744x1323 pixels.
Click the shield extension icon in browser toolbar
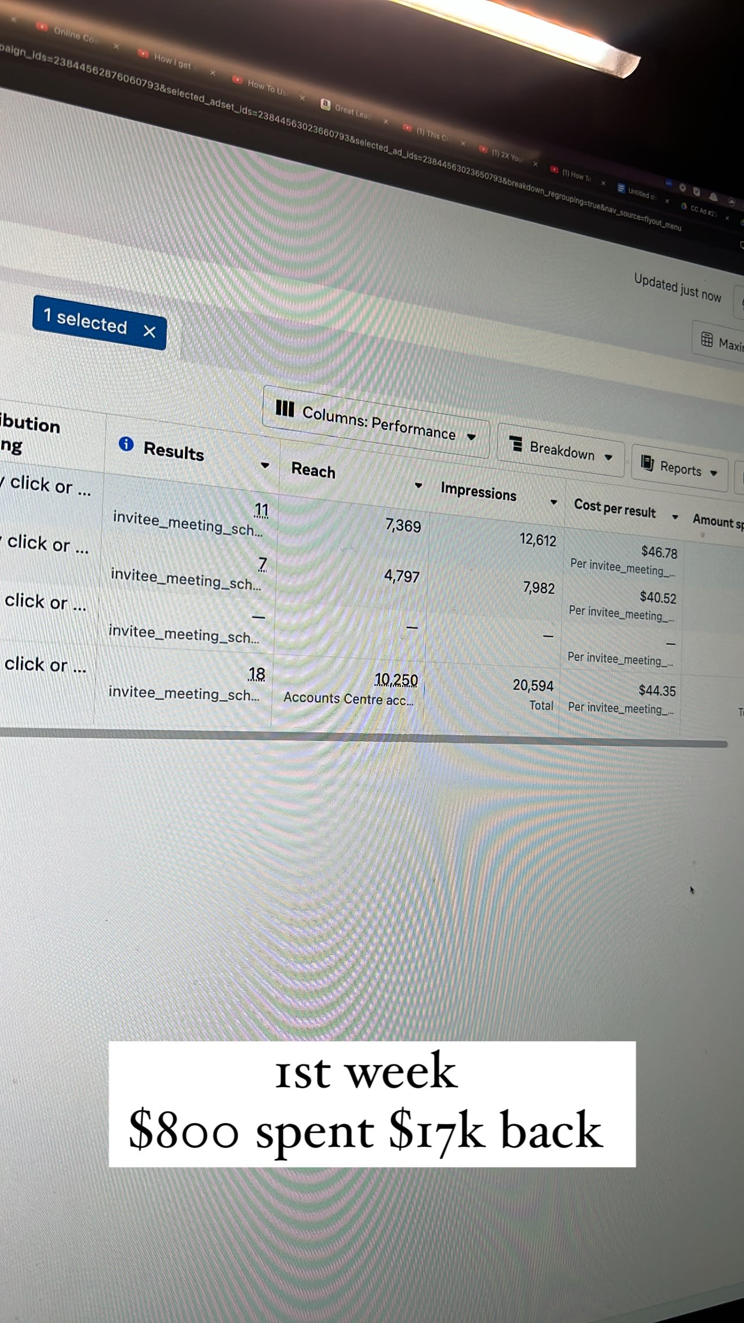[697, 192]
